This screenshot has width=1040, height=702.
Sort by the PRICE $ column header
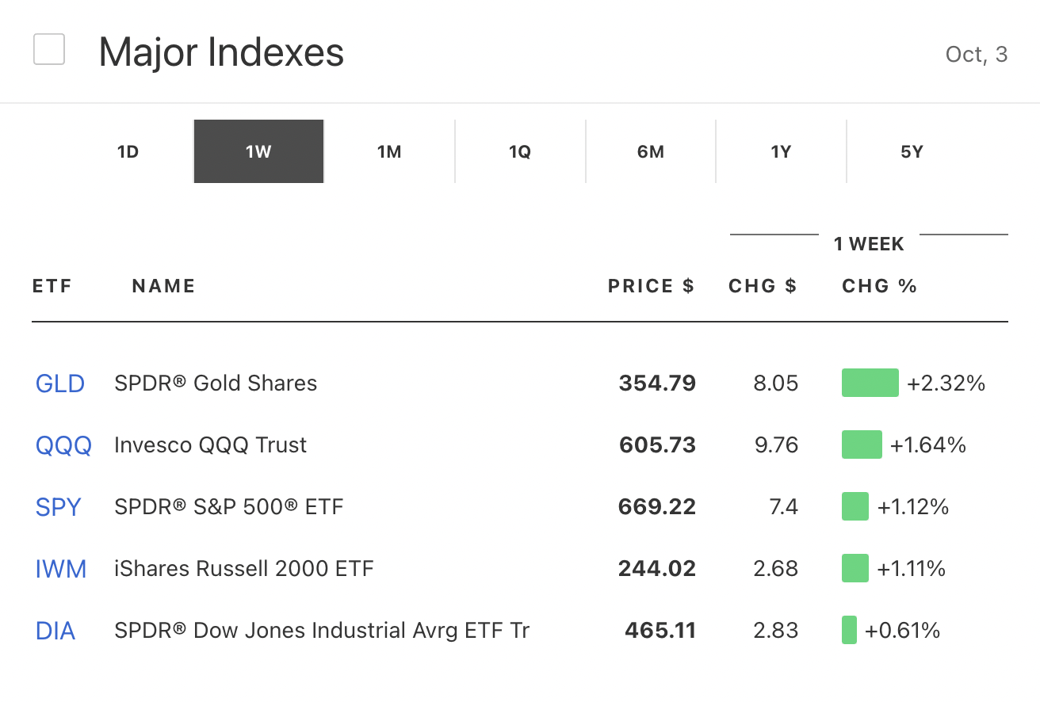click(x=651, y=286)
